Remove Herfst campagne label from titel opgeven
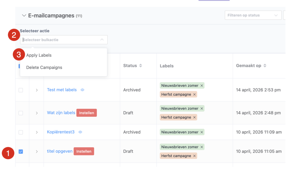Image resolution: width=294 pixels, height=180 pixels. (x=194, y=156)
